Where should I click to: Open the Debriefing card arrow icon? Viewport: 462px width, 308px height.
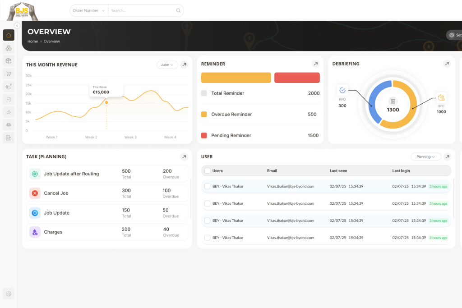[x=447, y=64]
